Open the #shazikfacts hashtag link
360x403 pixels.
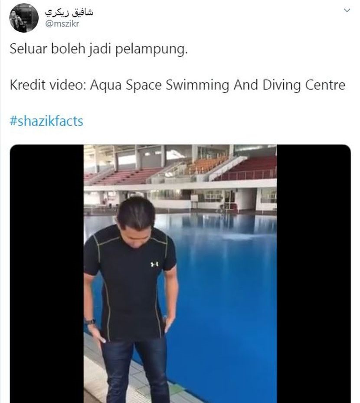[46, 121]
